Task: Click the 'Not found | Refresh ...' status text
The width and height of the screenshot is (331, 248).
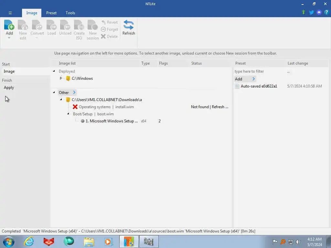Action: click(x=209, y=107)
